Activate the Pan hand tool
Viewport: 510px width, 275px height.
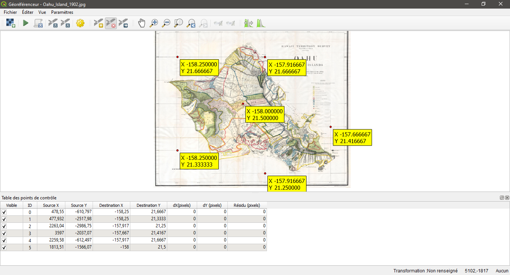[x=142, y=23]
